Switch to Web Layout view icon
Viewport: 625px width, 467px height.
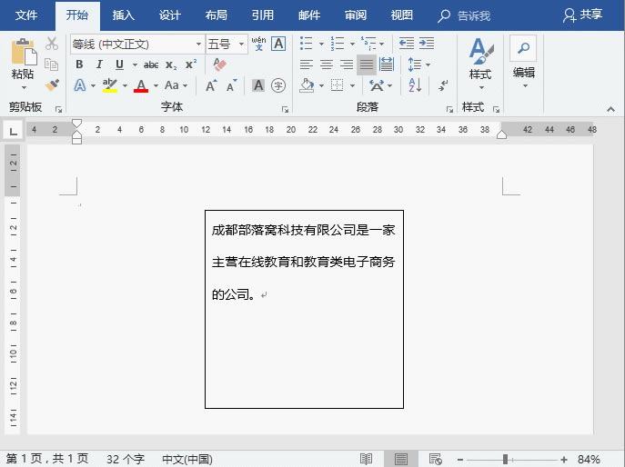pos(435,459)
